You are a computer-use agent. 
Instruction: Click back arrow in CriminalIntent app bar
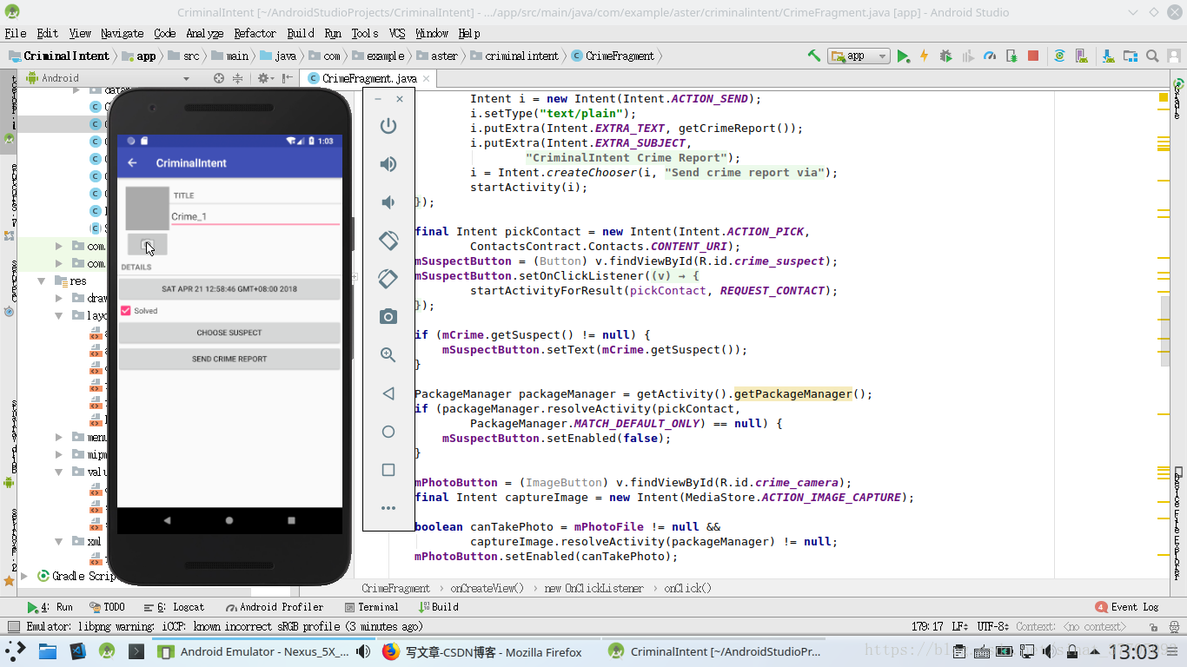(x=133, y=163)
